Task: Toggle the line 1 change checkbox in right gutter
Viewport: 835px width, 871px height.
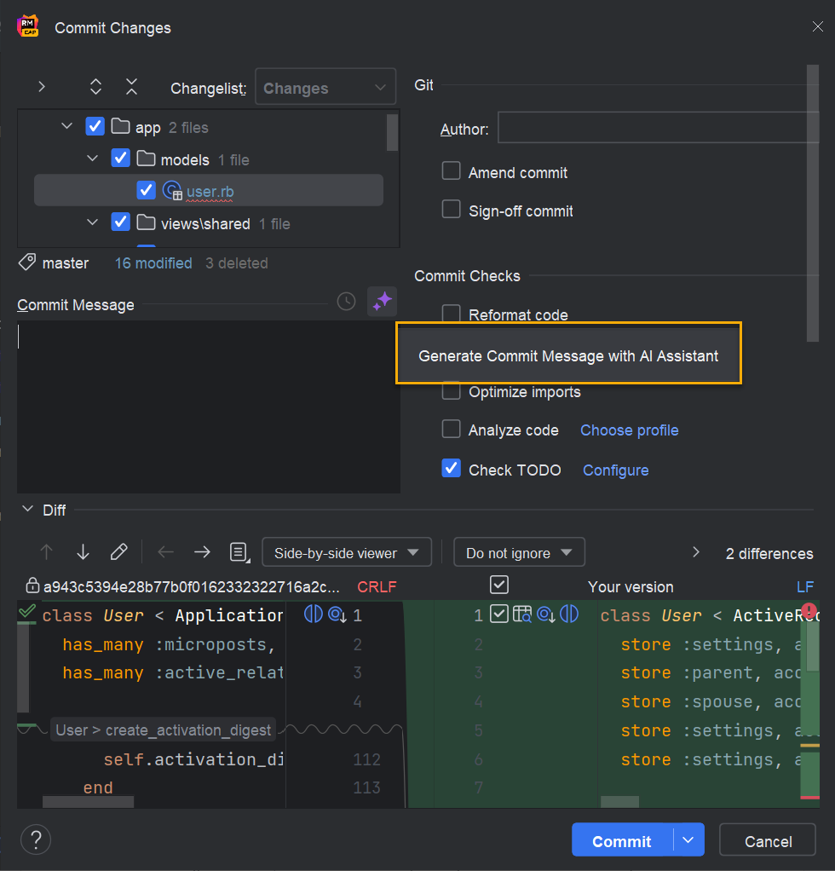Action: tap(499, 614)
